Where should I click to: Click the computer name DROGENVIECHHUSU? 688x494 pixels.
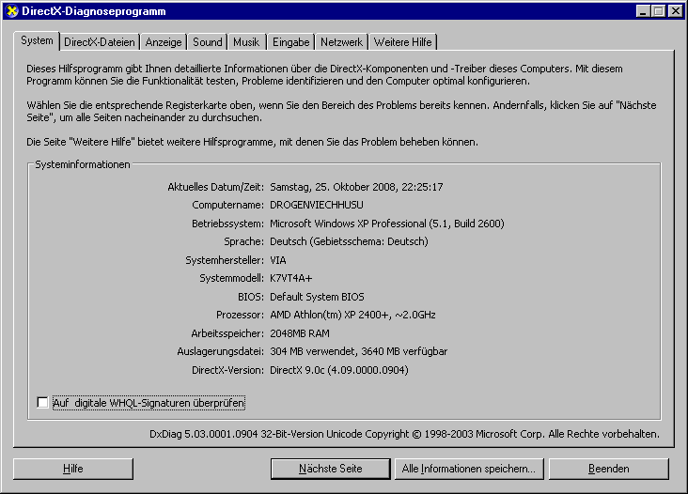tap(316, 205)
